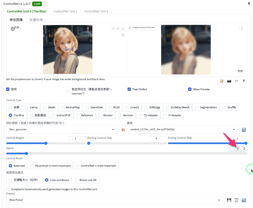The image size is (253, 208).
Task: Toggle Pixel Perfect checkbox
Action: [x=129, y=89]
